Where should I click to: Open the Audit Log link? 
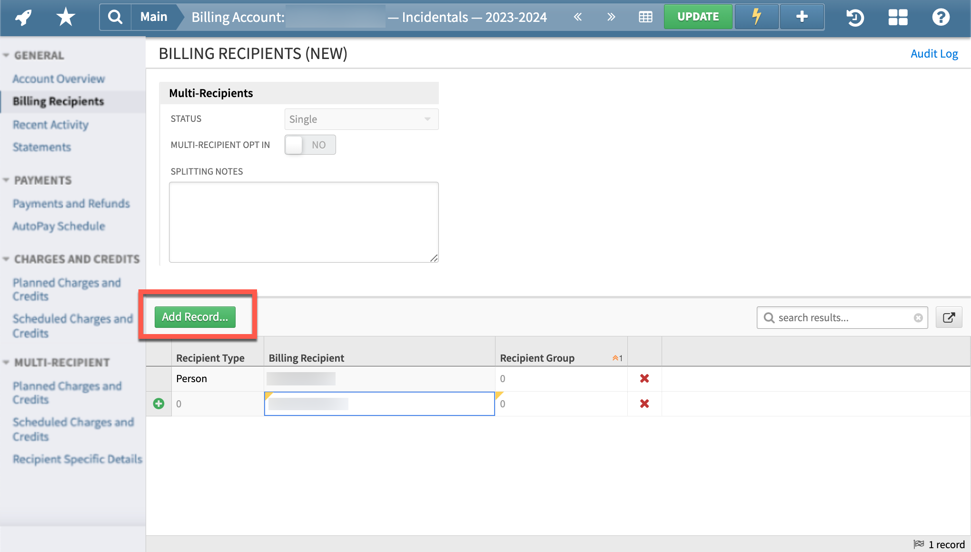(934, 53)
